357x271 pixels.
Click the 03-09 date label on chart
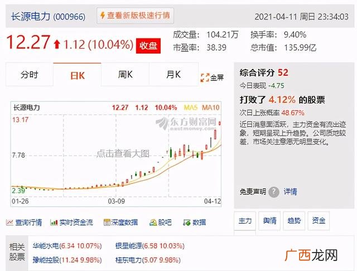[117, 201]
